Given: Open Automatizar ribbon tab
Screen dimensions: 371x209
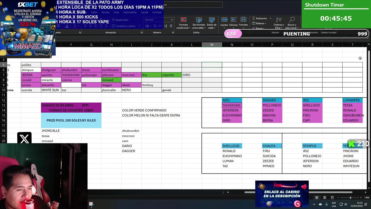Looking at the screenshot, I should click(130, 12).
